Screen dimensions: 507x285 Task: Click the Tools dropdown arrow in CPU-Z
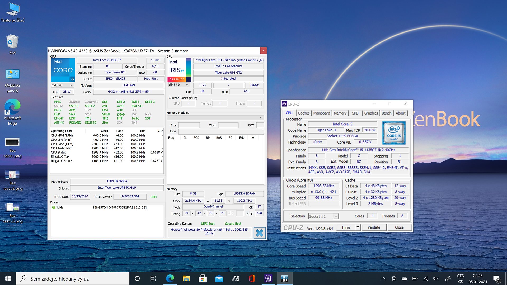[358, 227]
